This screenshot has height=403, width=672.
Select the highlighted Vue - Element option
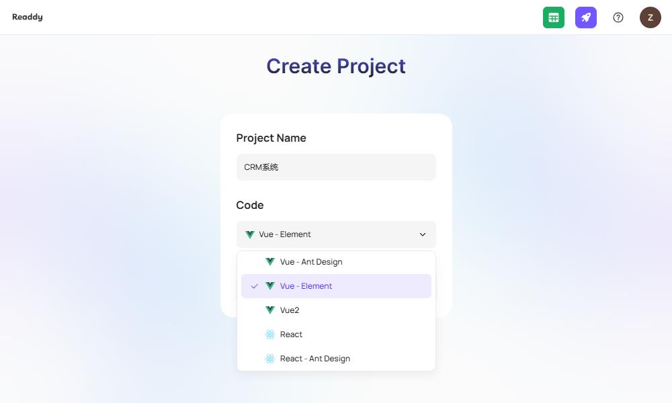[x=336, y=286]
